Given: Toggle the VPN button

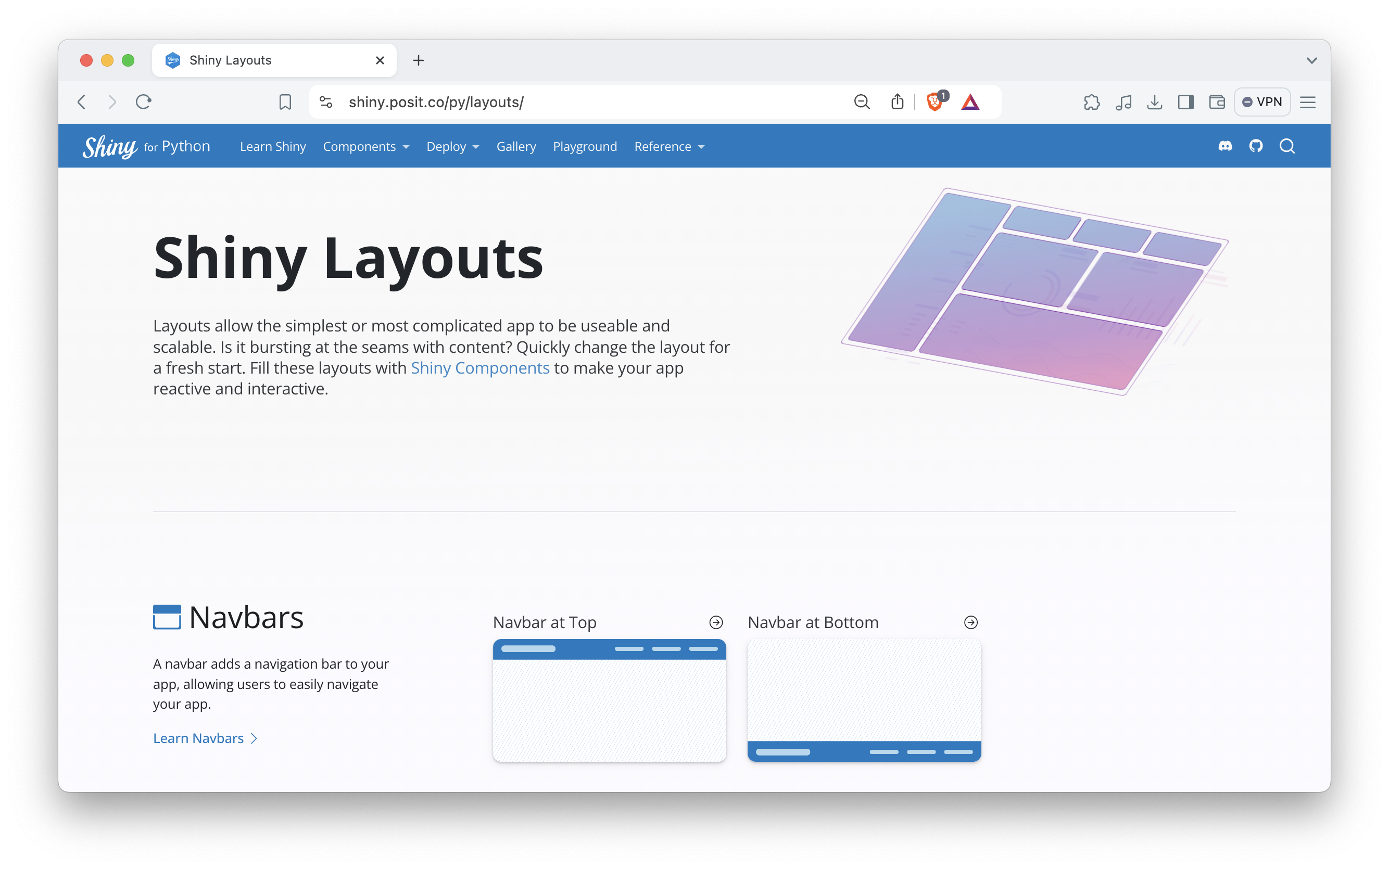Looking at the screenshot, I should click(x=1262, y=103).
